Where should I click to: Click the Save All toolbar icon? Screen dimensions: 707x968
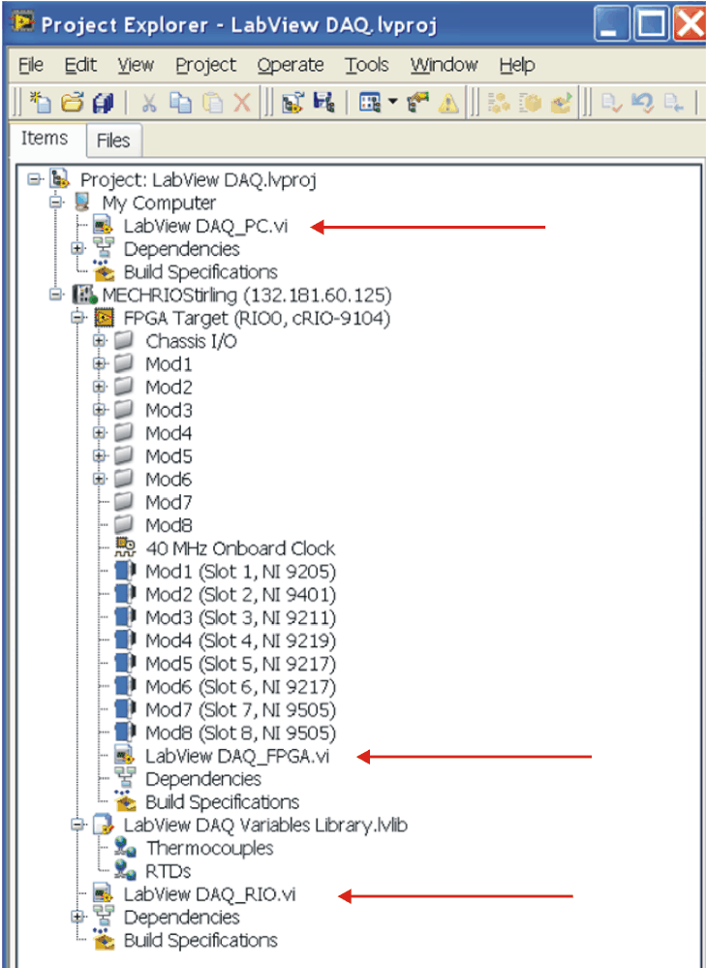coord(103,102)
